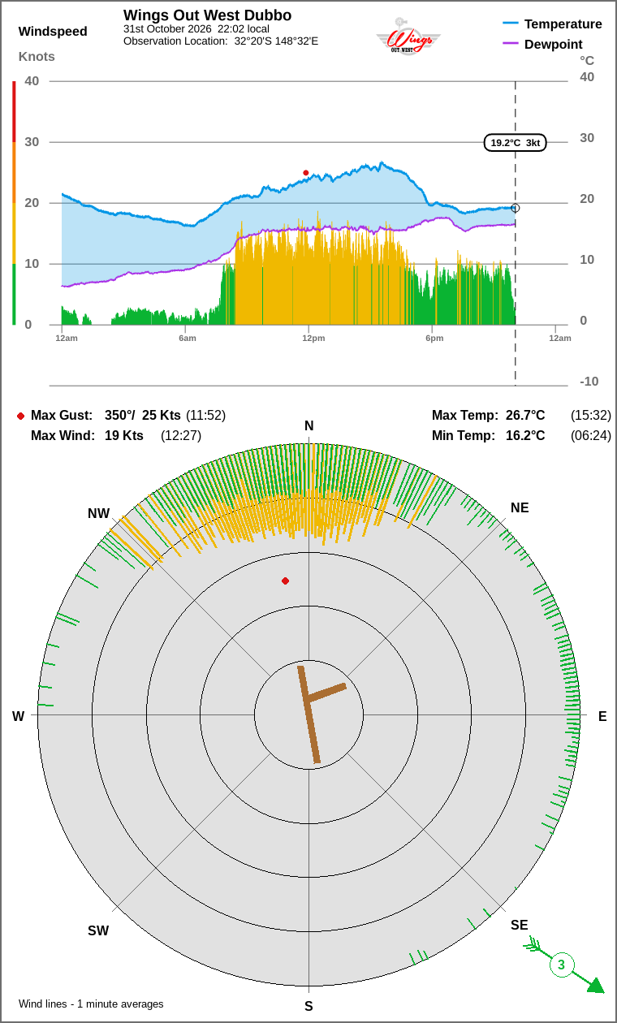Click the purple Dewpoint legend line
Image resolution: width=617 pixels, height=1023 pixels.
point(511,44)
